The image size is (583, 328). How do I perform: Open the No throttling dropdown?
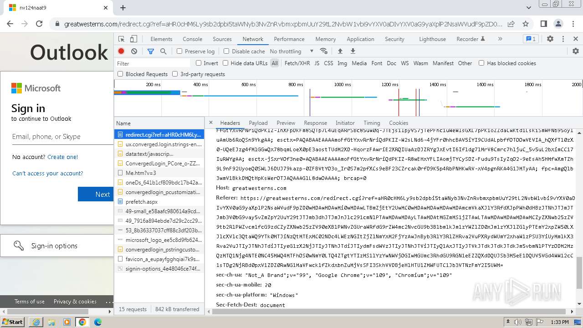(x=291, y=51)
